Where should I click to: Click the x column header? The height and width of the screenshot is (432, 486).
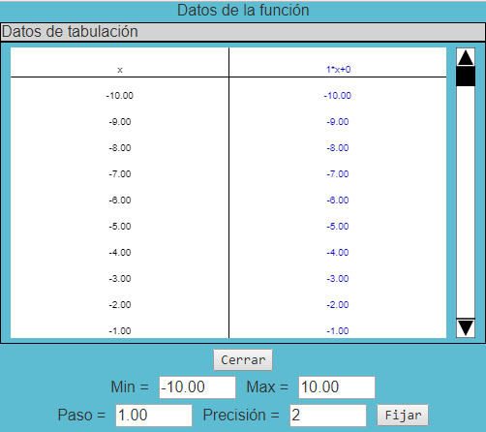[120, 70]
